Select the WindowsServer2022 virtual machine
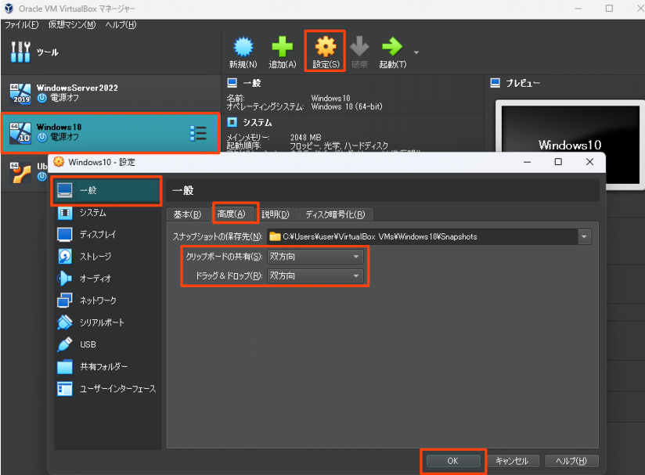The height and width of the screenshot is (475, 645). point(110,93)
